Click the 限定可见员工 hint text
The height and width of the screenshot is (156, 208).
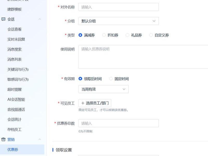tap(103, 110)
